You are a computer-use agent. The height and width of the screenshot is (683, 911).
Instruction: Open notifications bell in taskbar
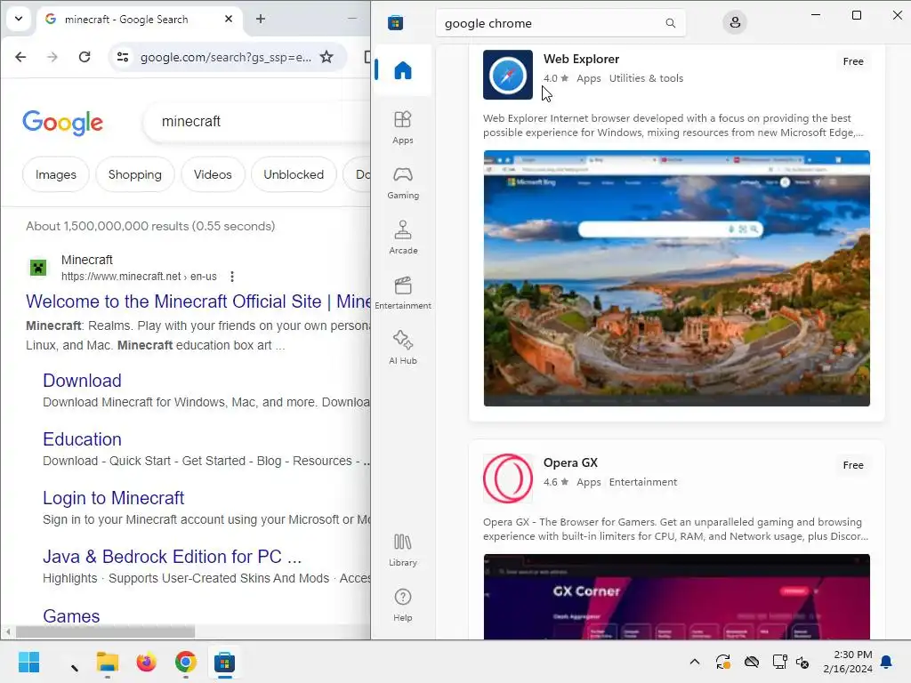tap(887, 662)
